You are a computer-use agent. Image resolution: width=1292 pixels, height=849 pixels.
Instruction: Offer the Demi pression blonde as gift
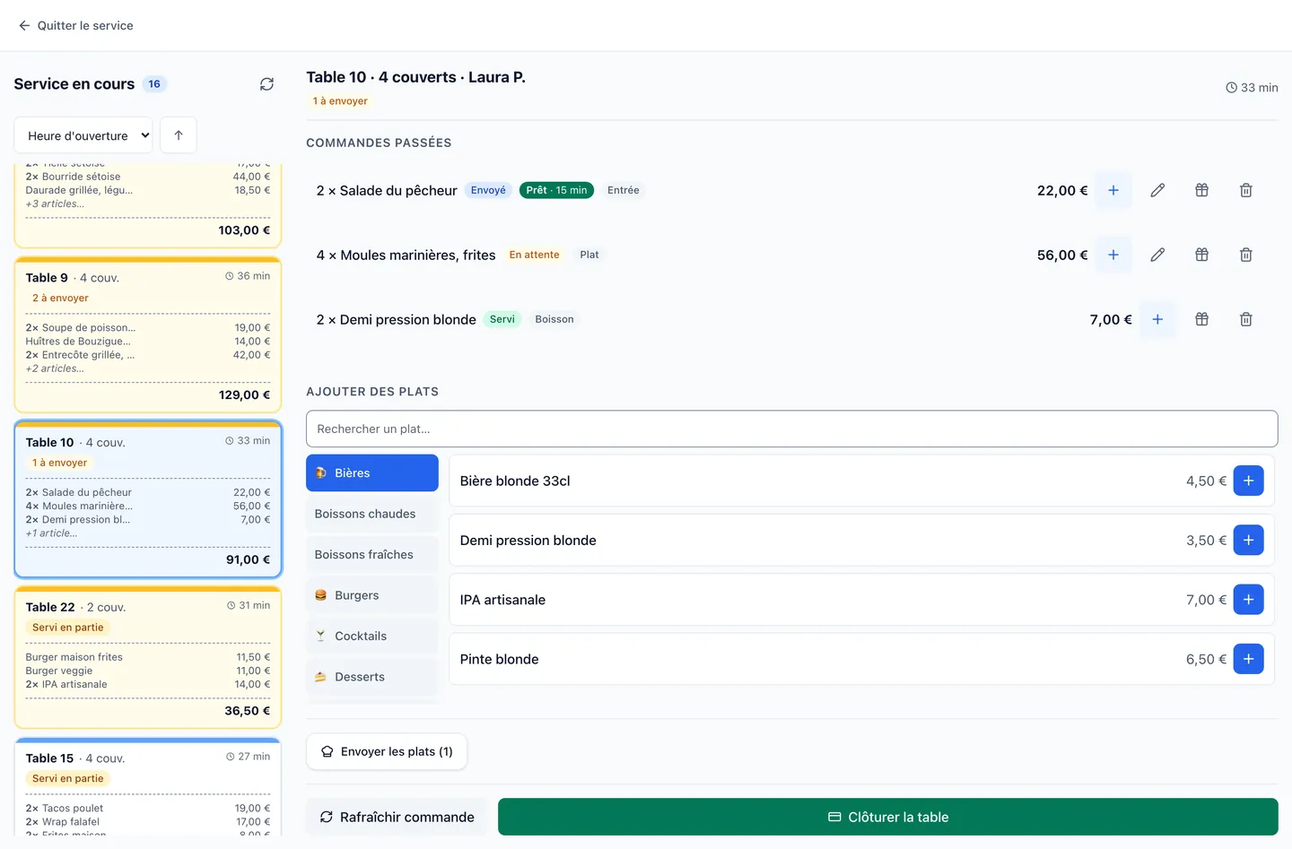point(1202,319)
